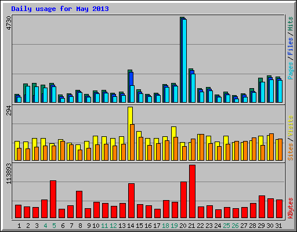Click day label 24 on the x-axis
297x232 pixels.
[218, 226]
